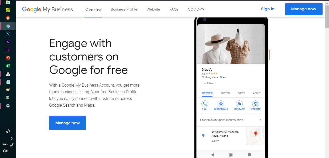Open the COVID-19 tab

pos(196,9)
